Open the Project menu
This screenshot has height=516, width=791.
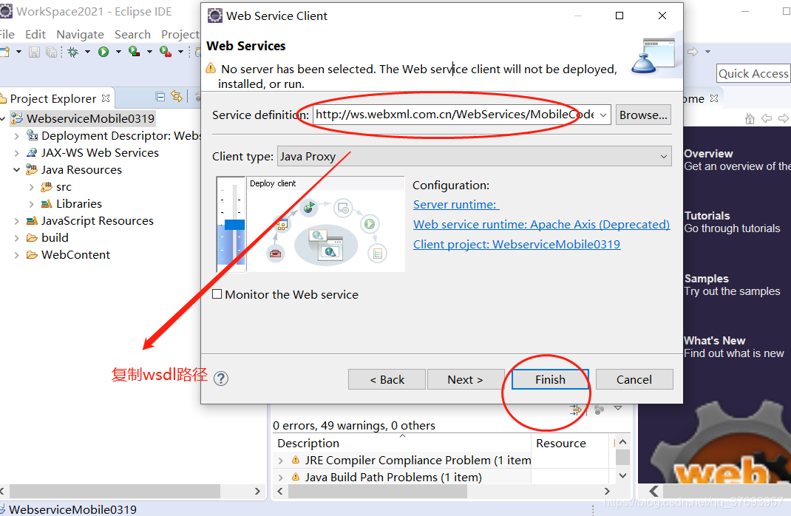pyautogui.click(x=180, y=34)
